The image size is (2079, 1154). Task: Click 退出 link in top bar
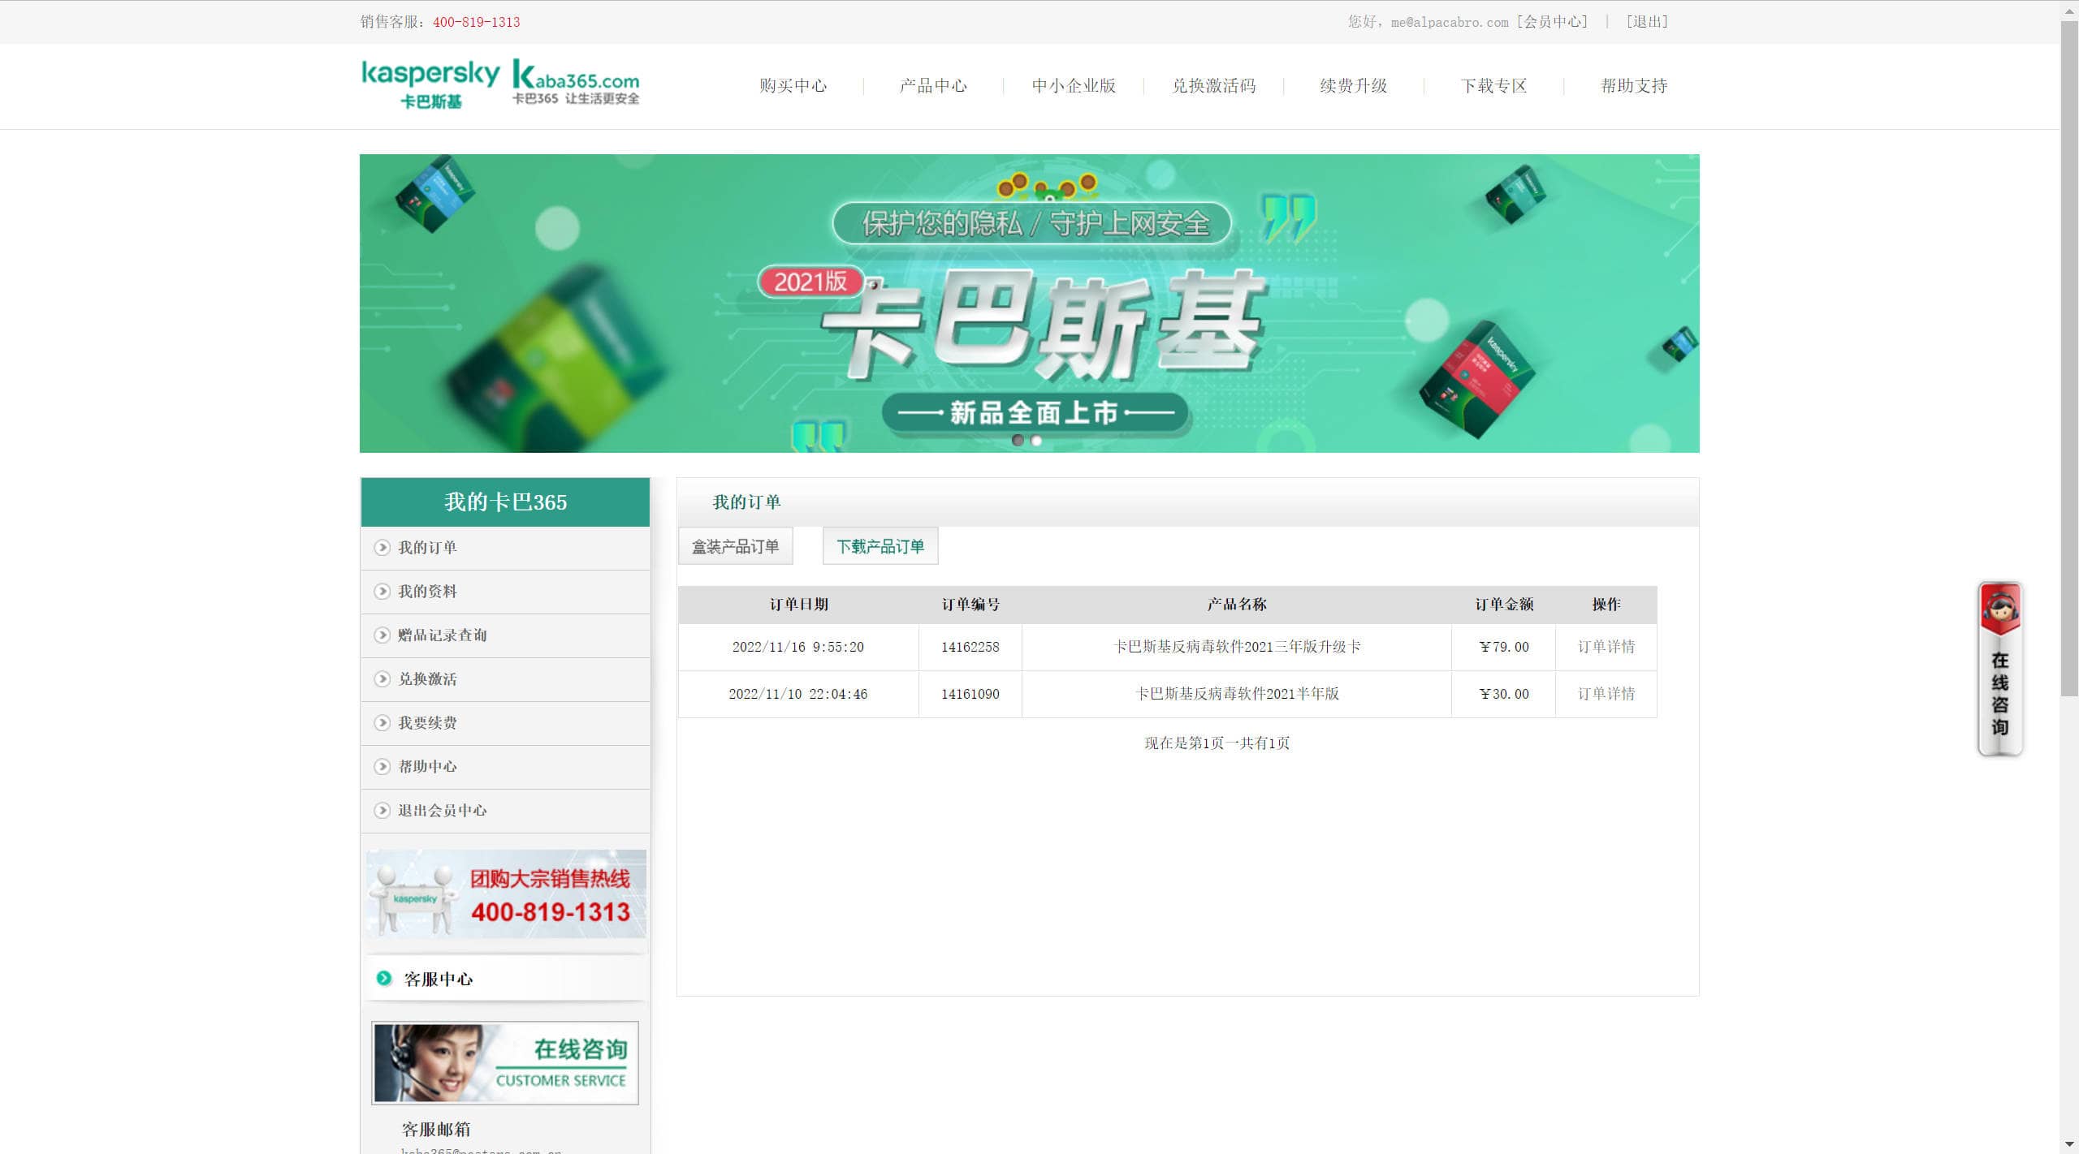coord(1647,22)
